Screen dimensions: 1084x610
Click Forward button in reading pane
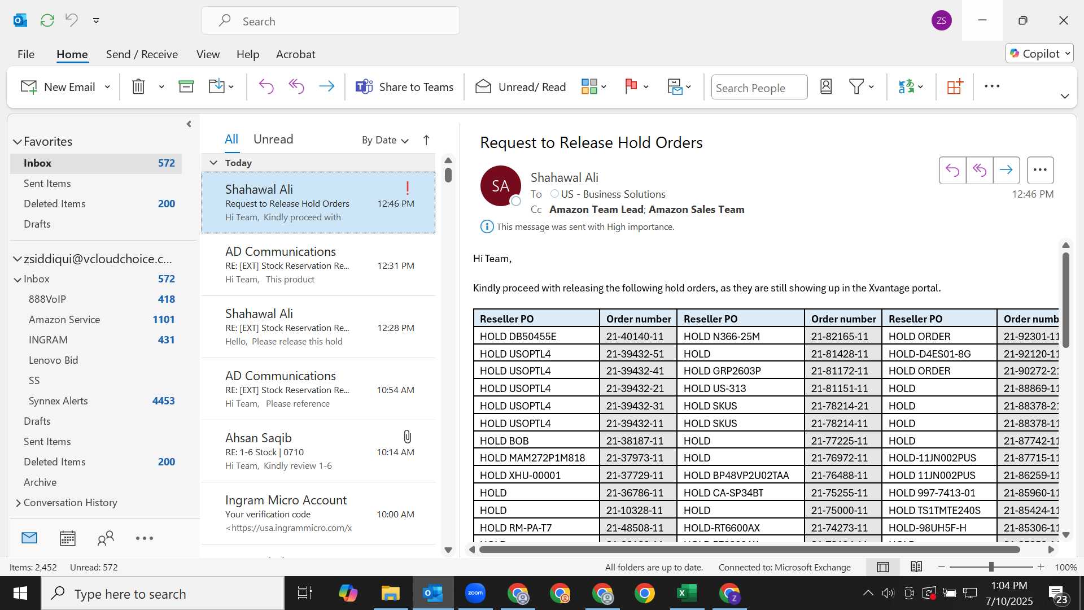tap(1006, 170)
